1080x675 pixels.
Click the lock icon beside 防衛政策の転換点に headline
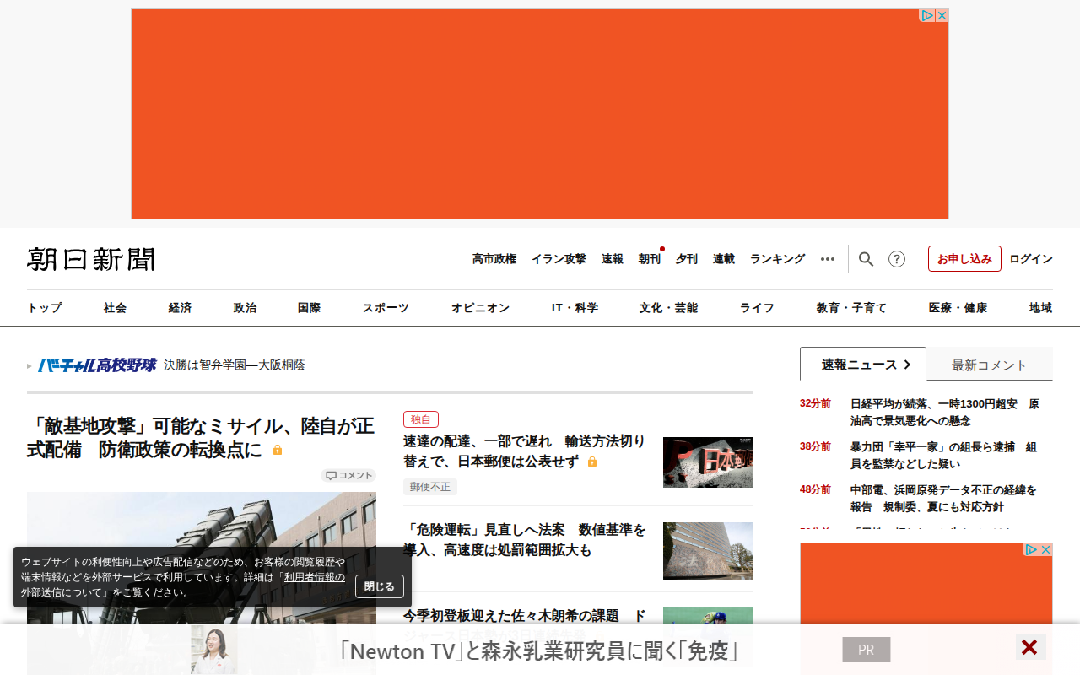[x=277, y=451]
